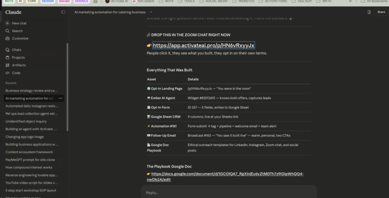This screenshot has width=389, height=198.
Task: Click the Claude logo text
Action: pyautogui.click(x=14, y=12)
